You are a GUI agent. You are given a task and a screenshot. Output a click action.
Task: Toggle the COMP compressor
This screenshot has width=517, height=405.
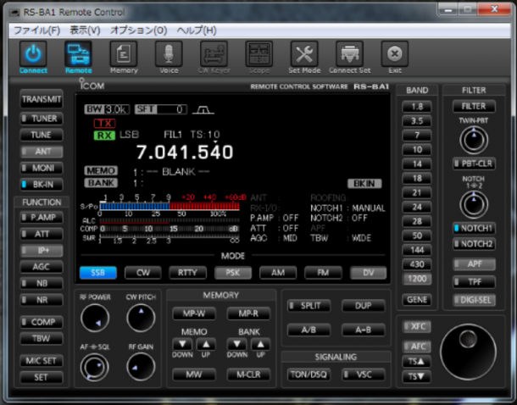tap(42, 322)
